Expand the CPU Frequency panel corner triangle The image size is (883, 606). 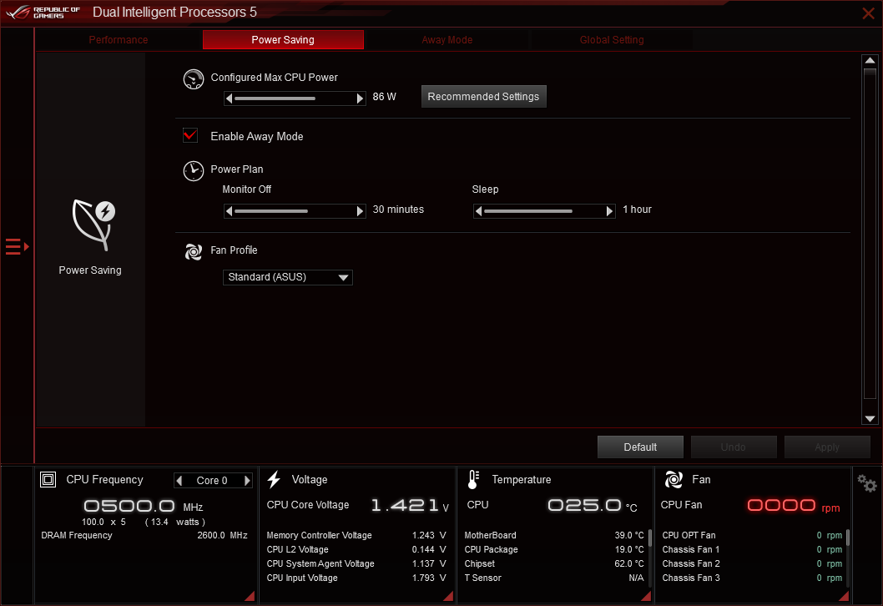click(250, 597)
